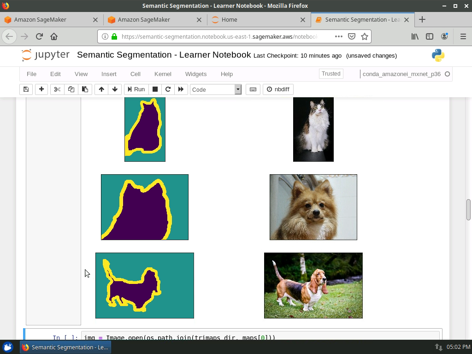Bookmark this page with the star icon
The width and height of the screenshot is (472, 354).
click(365, 36)
